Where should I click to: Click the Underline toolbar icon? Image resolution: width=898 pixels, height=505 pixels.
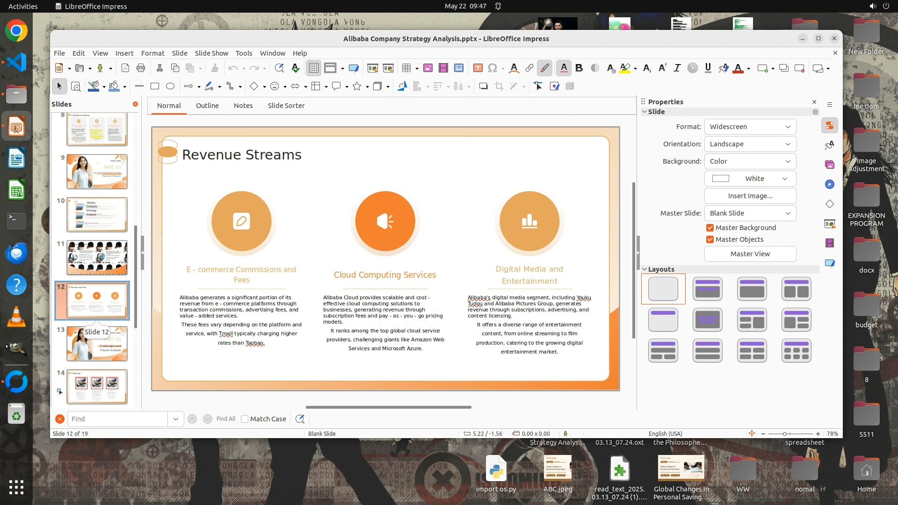[708, 68]
